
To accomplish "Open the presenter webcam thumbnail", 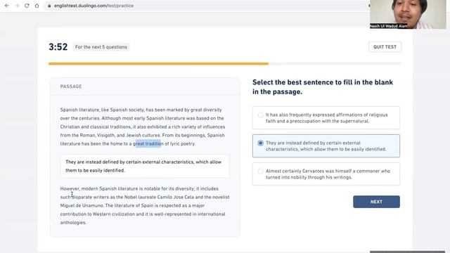I will [408, 14].
